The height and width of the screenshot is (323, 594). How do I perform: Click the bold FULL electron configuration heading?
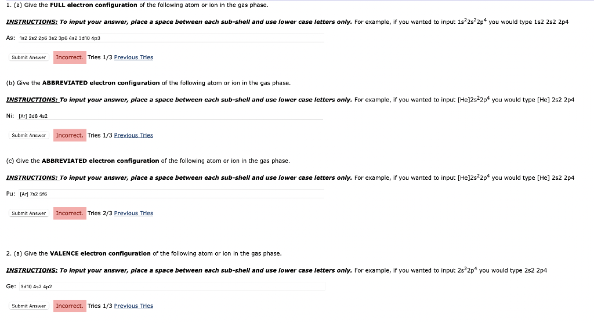click(x=93, y=5)
